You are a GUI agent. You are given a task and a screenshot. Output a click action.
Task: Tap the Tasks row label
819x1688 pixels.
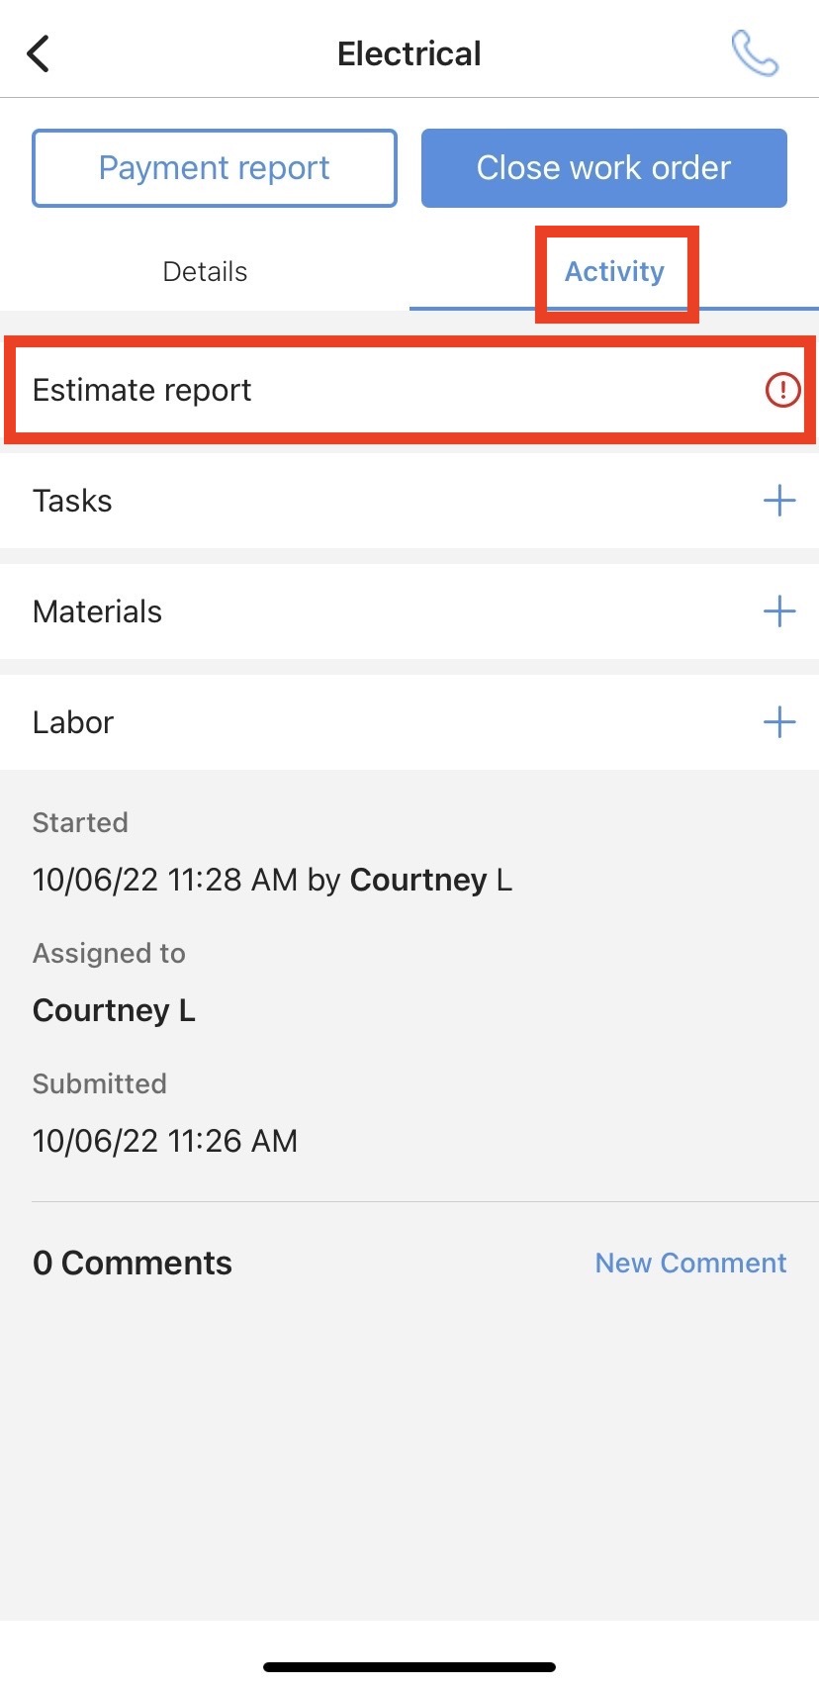tap(72, 501)
